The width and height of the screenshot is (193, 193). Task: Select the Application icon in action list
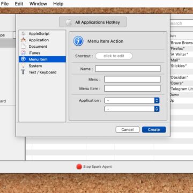23,40
